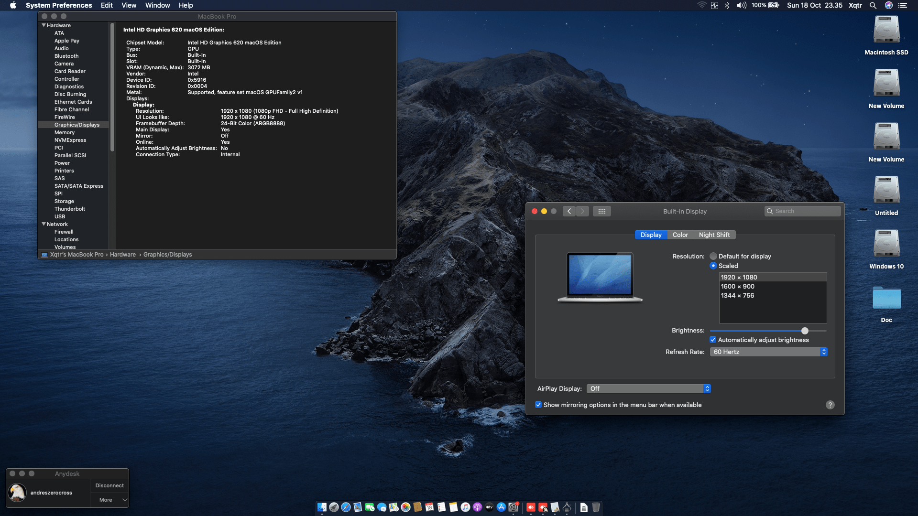Click the Bluetooth icon in the menu bar
The image size is (918, 516).
coord(728,5)
